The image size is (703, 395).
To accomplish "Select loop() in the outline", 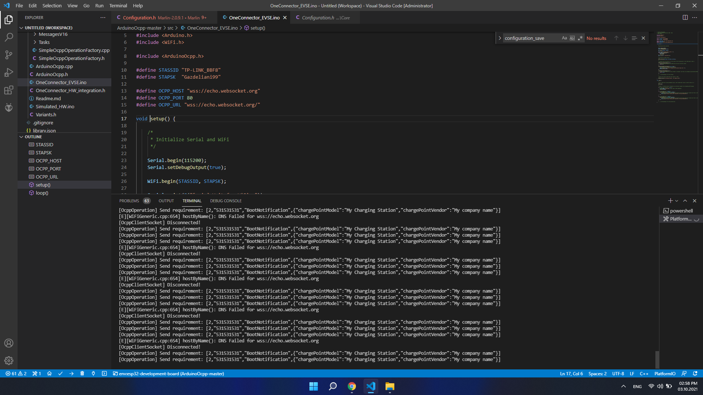I will [64, 193].
